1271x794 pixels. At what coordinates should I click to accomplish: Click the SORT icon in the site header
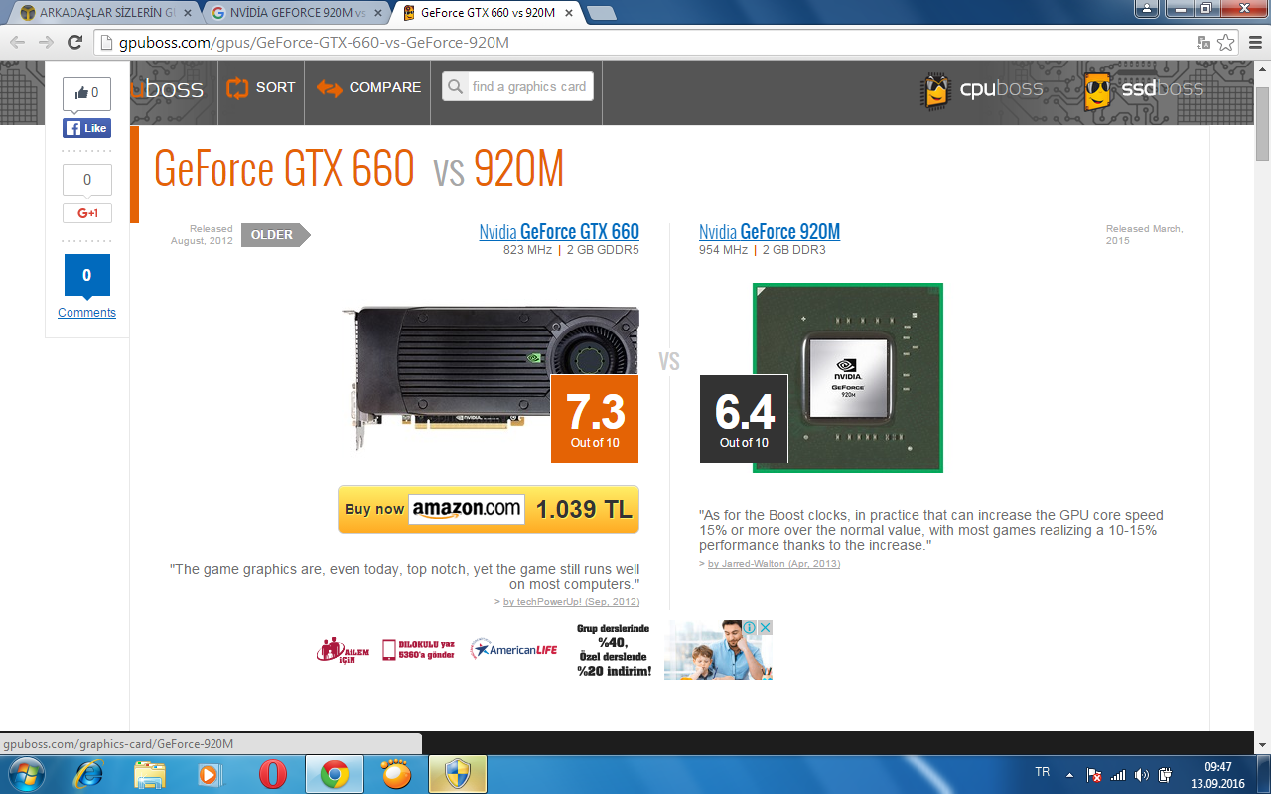[237, 88]
